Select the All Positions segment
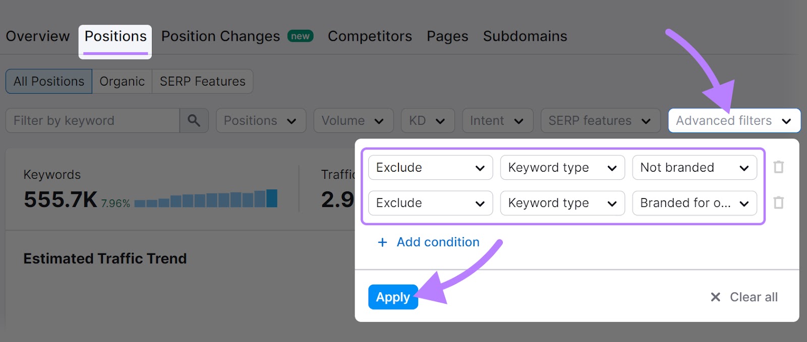 [48, 81]
